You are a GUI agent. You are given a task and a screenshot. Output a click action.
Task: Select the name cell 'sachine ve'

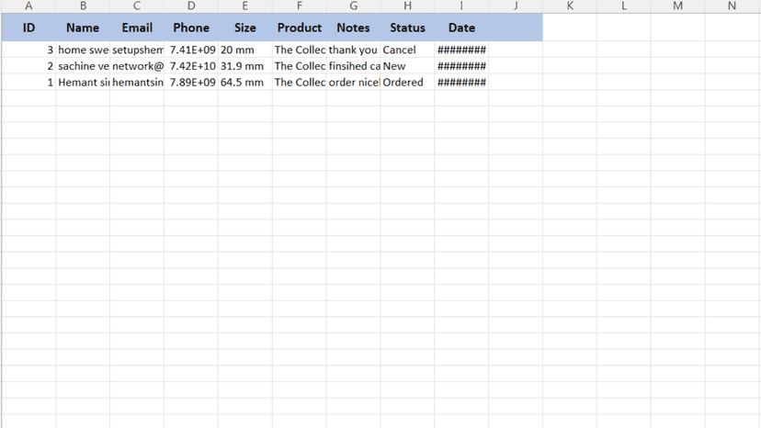point(83,66)
